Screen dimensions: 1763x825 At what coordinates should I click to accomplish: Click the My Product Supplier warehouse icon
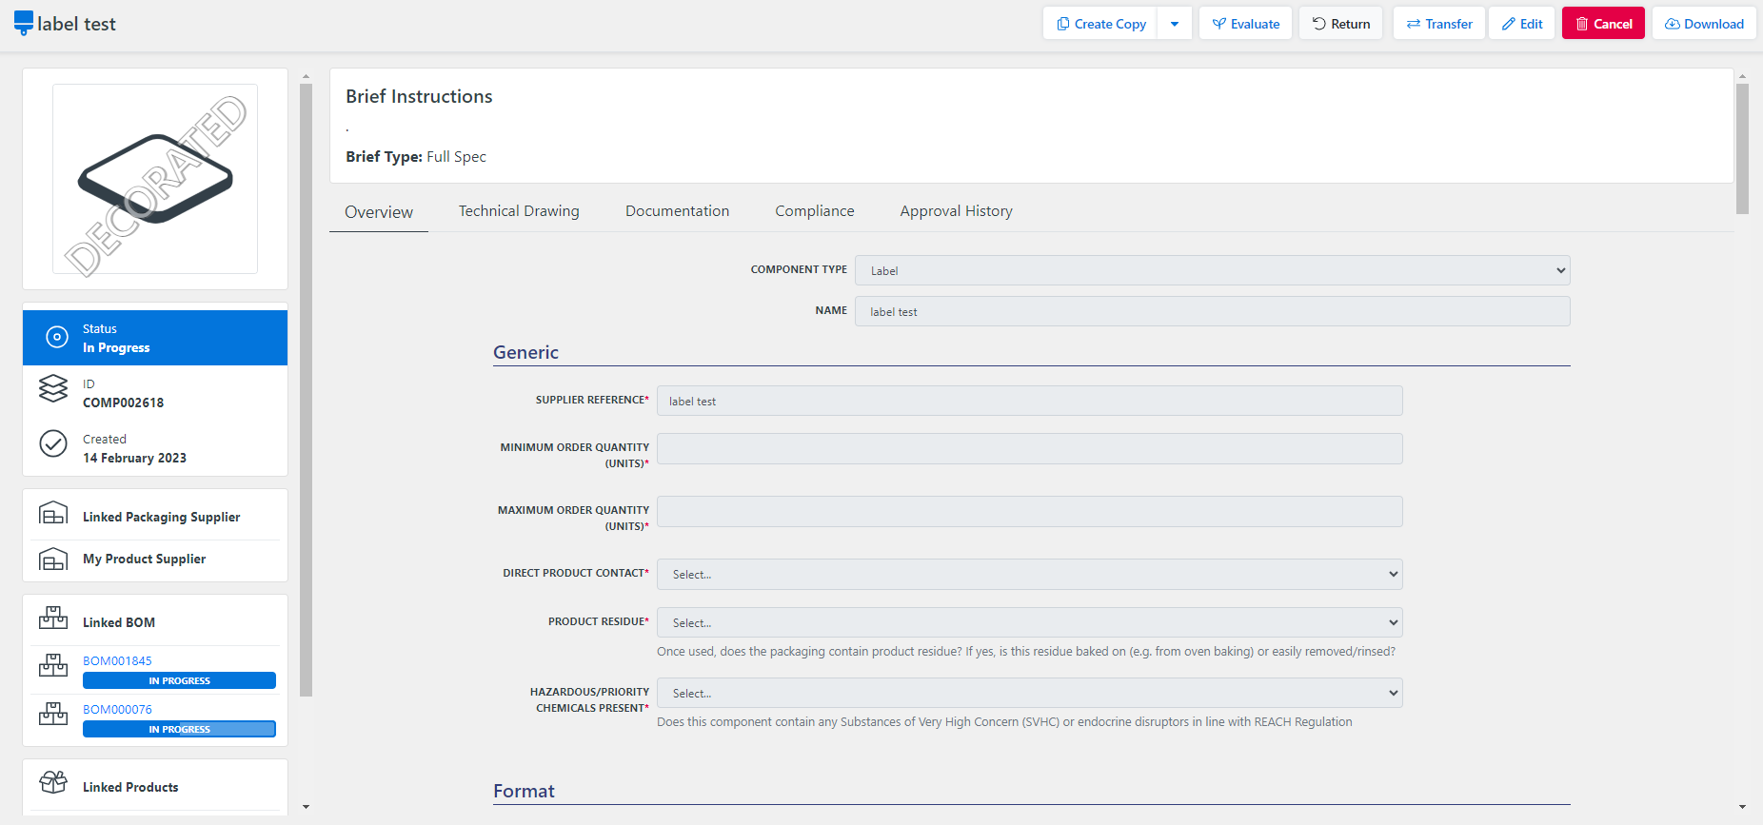click(x=53, y=559)
